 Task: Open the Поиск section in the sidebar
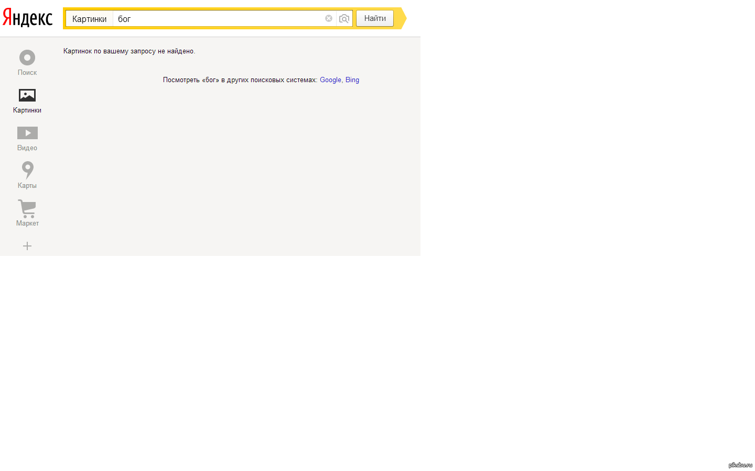click(x=27, y=63)
